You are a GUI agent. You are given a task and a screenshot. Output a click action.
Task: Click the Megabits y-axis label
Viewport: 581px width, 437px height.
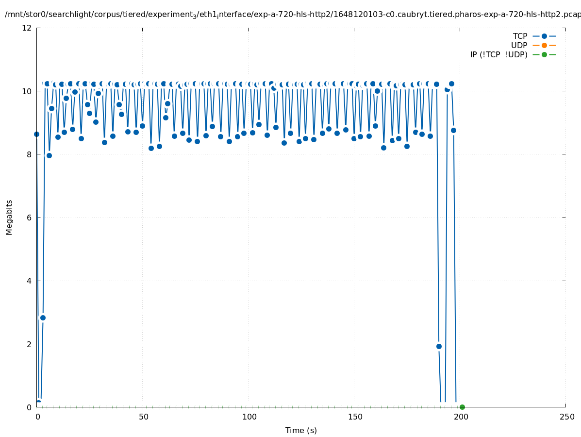point(9,217)
